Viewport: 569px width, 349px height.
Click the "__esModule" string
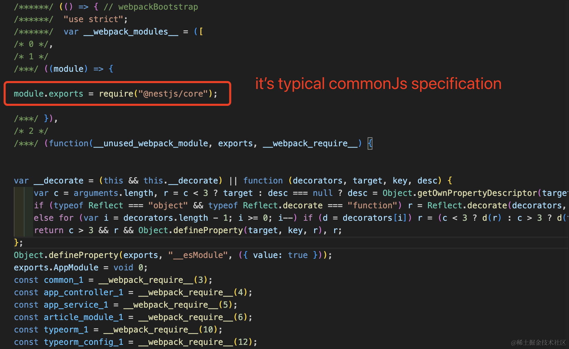[x=198, y=255]
